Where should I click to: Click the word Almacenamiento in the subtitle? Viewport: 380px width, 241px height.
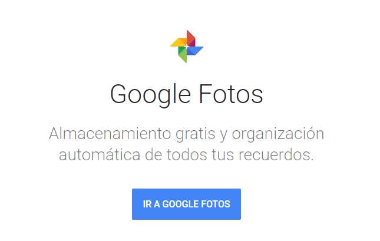110,134
